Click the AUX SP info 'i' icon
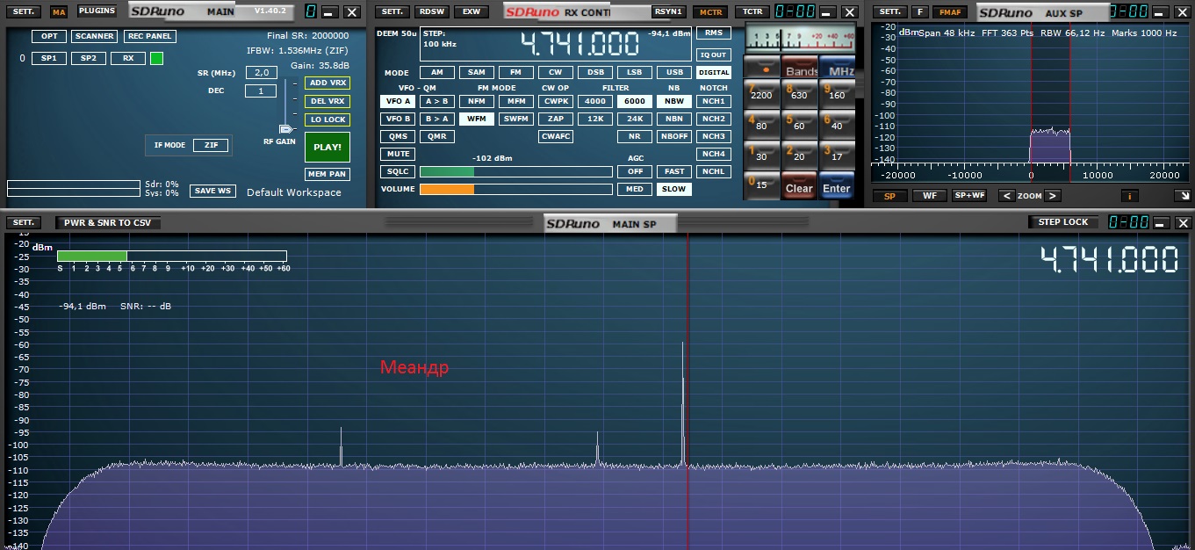The image size is (1195, 550). tap(1131, 196)
